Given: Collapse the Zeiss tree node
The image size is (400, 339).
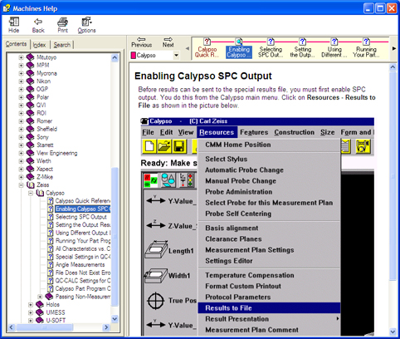Looking at the screenshot, I should click(21, 184).
